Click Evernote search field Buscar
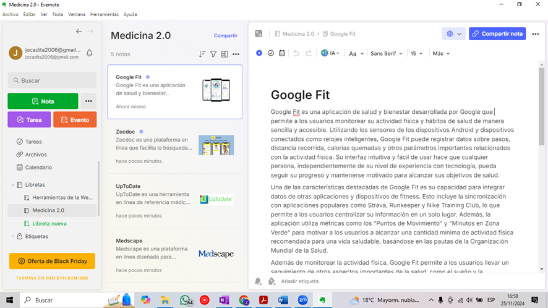This screenshot has width=548, height=308. (x=52, y=80)
